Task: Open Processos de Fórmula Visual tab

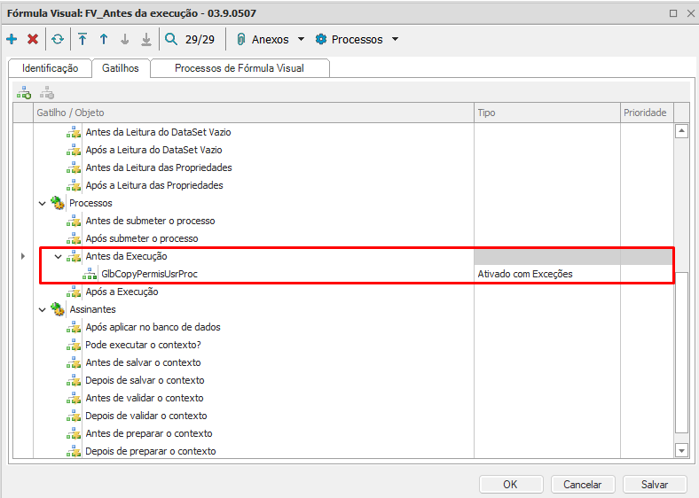Action: click(x=240, y=68)
